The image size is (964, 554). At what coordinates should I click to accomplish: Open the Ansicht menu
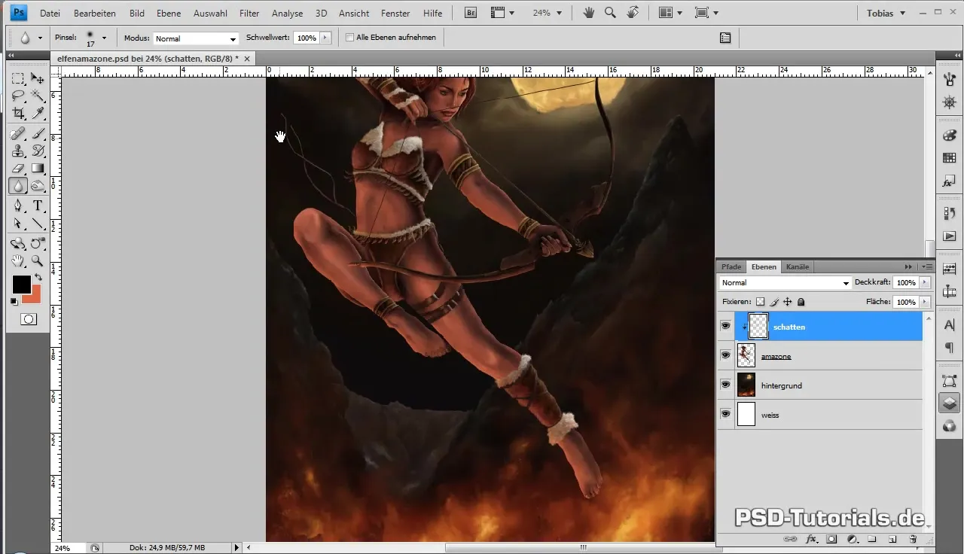click(354, 14)
